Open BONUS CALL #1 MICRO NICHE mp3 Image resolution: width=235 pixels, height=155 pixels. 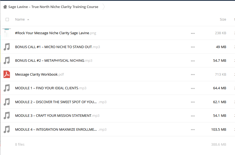point(57,47)
